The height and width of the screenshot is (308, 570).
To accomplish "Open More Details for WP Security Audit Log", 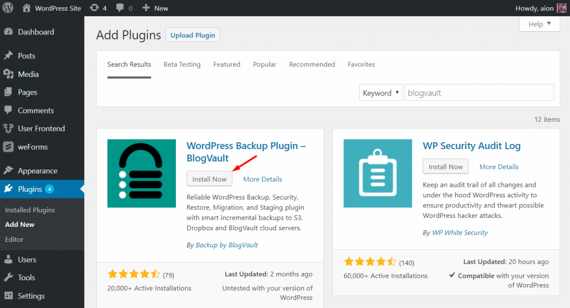I will (499, 167).
